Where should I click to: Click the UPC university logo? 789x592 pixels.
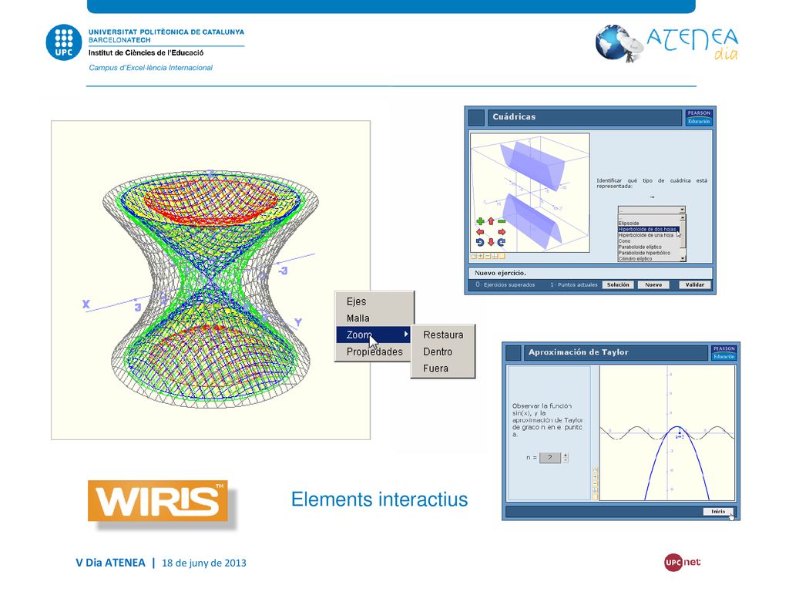(64, 42)
